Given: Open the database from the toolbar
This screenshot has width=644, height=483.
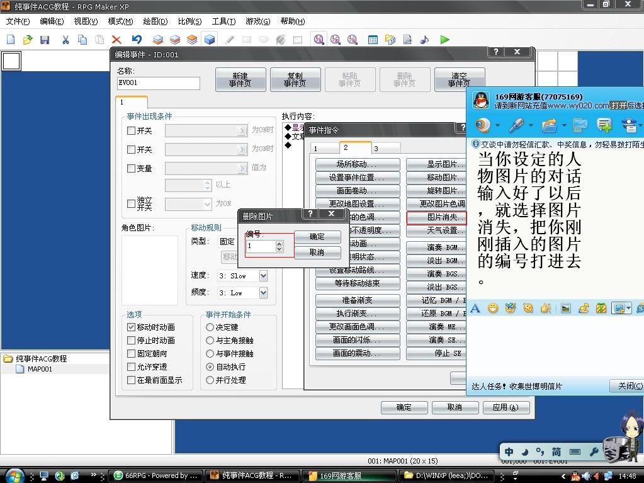Looking at the screenshot, I should (x=373, y=40).
